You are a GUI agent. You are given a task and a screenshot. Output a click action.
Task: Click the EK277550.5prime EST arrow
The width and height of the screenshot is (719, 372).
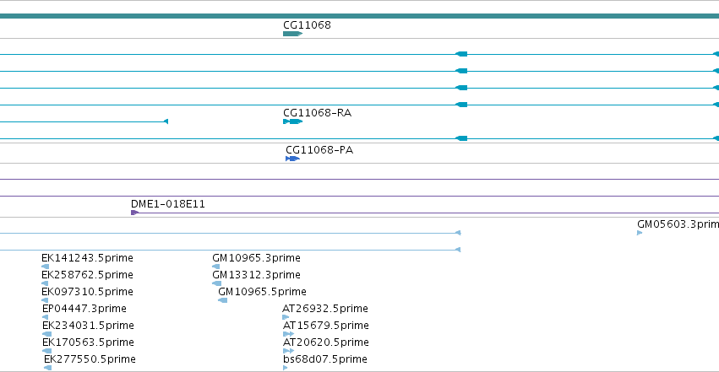47,368
